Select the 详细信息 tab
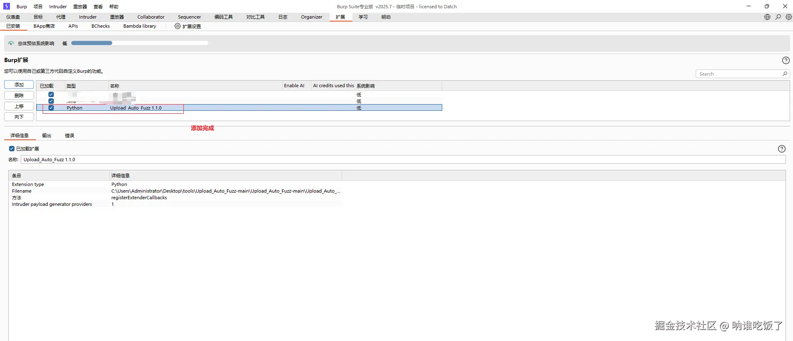 point(19,136)
